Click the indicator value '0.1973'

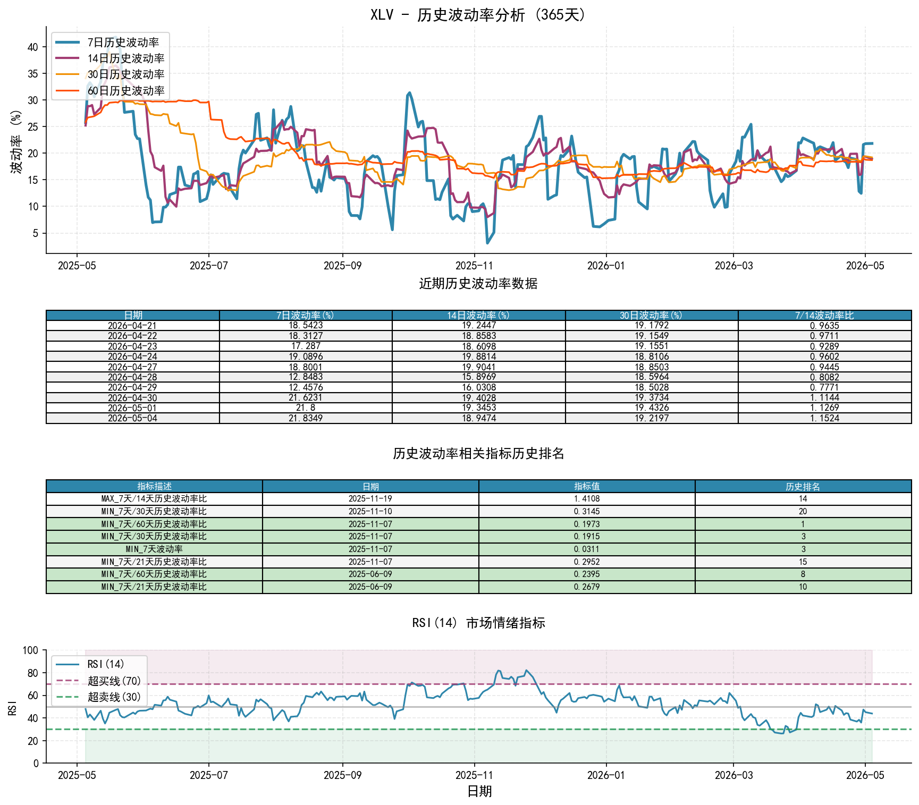click(x=587, y=524)
